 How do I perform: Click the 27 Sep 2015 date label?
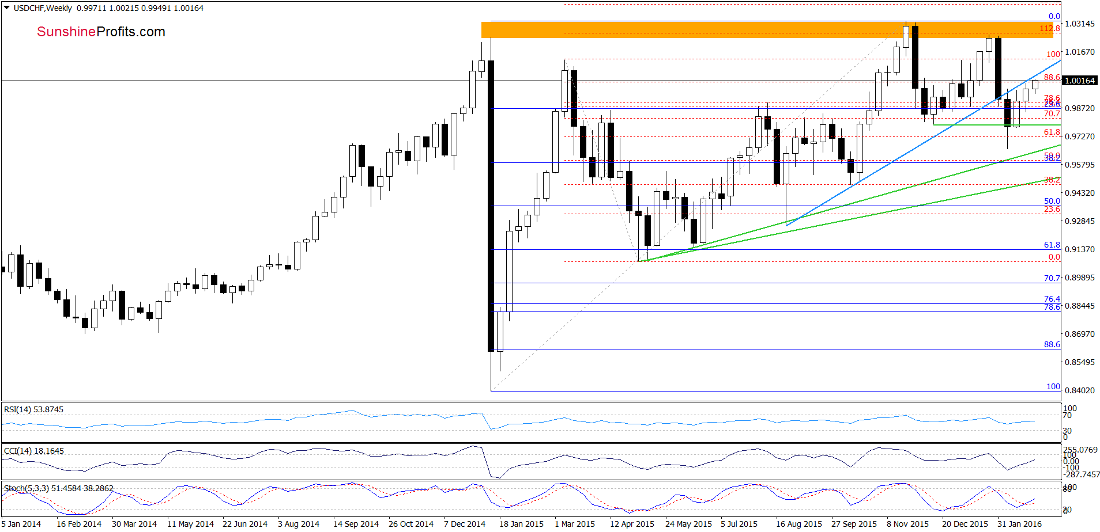[854, 524]
